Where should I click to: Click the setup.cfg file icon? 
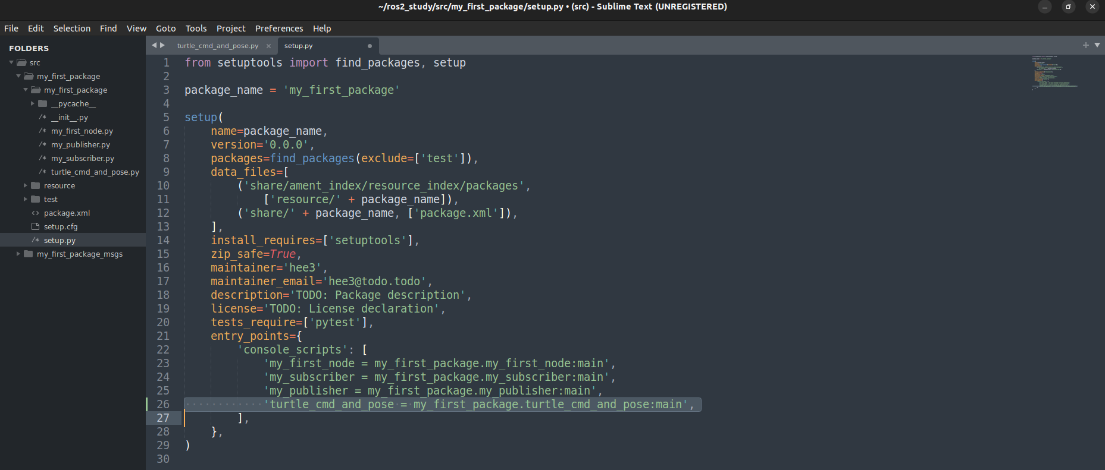35,226
